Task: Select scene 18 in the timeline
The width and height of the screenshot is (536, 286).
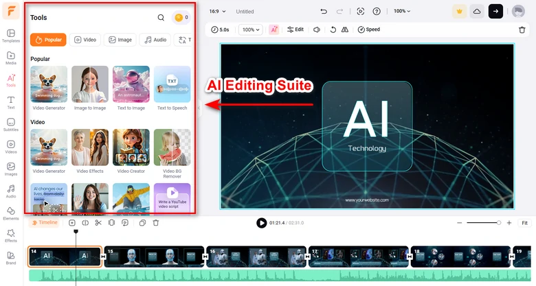Action: [460, 257]
